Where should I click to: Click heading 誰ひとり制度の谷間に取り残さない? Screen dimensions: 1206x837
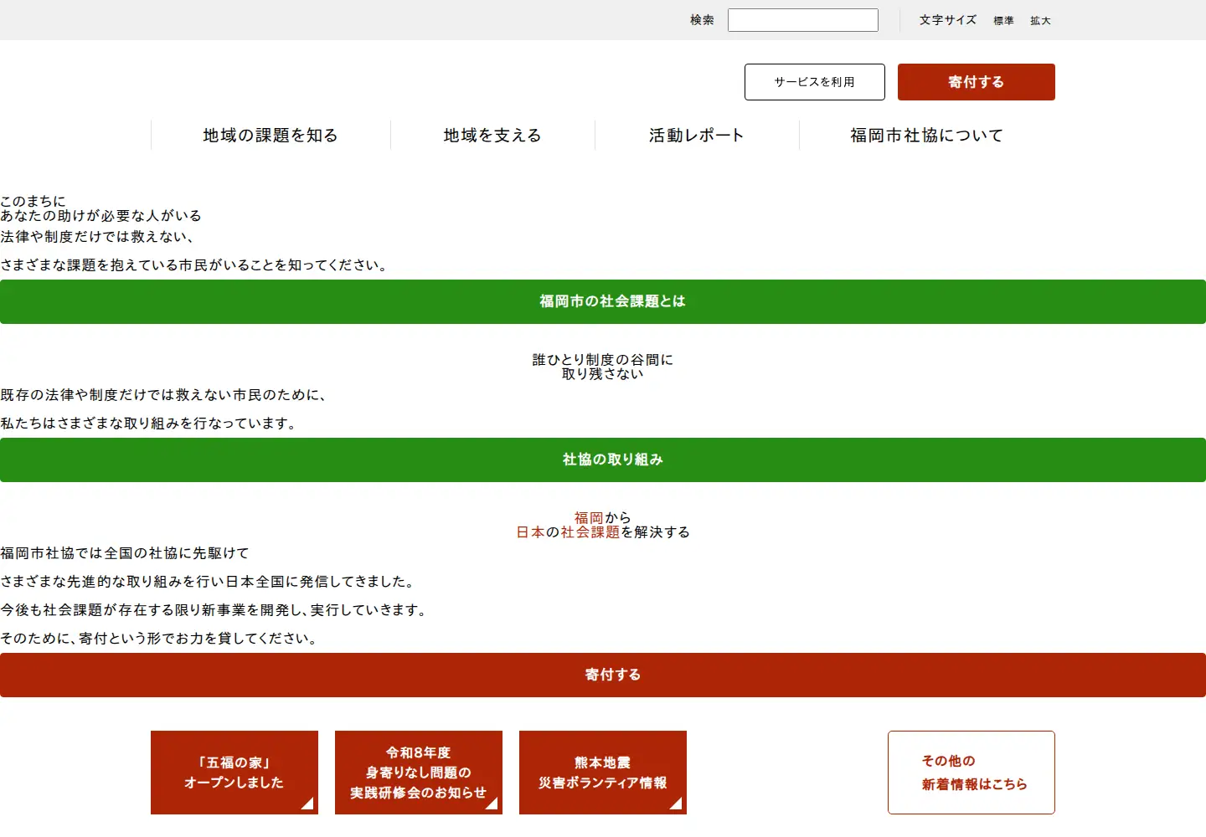(x=603, y=367)
